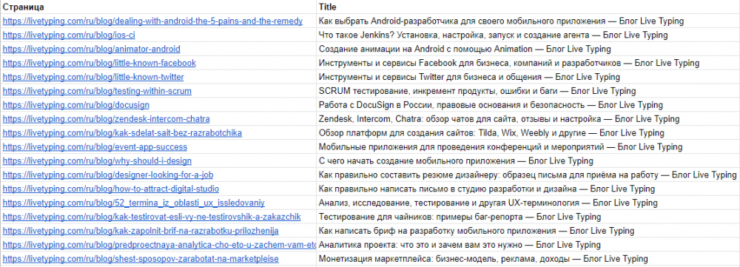Select the cell 'SCRUM тестирование, инкремент продукты'
This screenshot has width=740, height=267.
[x=528, y=91]
